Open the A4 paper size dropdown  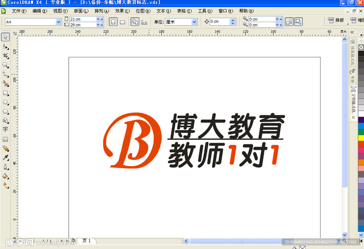[x=59, y=22]
